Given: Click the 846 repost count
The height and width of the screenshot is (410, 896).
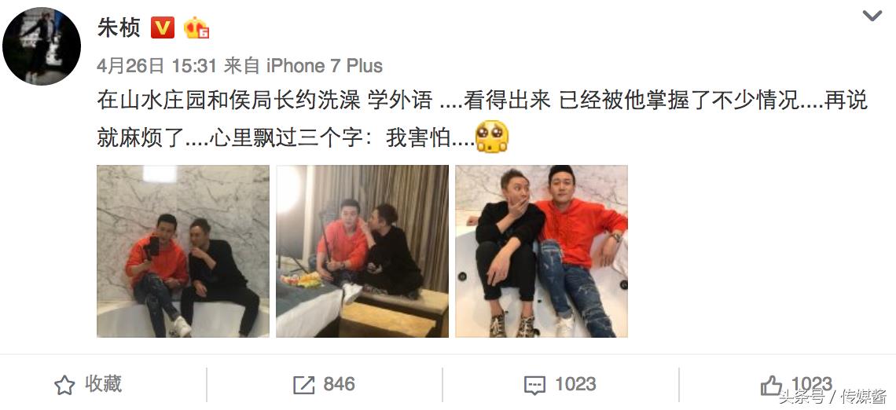Looking at the screenshot, I should coord(339,385).
